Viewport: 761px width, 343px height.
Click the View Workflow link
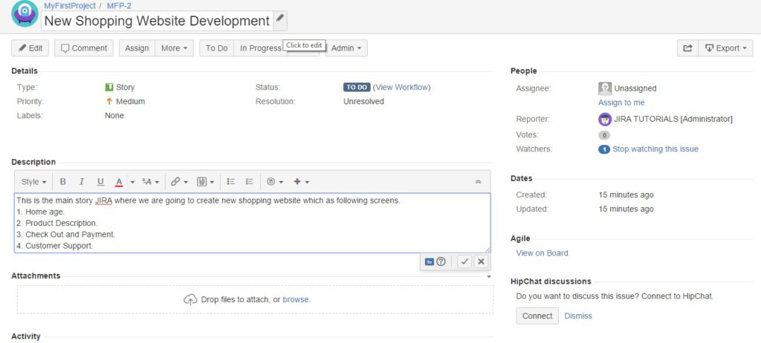[x=402, y=88]
